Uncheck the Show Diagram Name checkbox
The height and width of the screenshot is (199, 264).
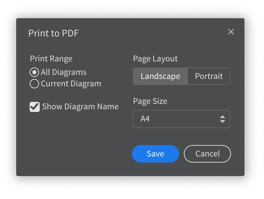pos(35,107)
